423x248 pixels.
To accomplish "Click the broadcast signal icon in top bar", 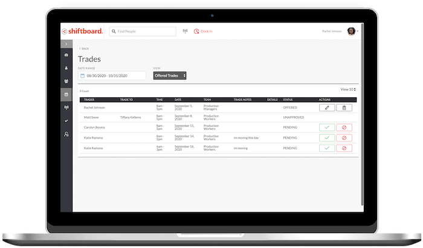I will [x=185, y=31].
